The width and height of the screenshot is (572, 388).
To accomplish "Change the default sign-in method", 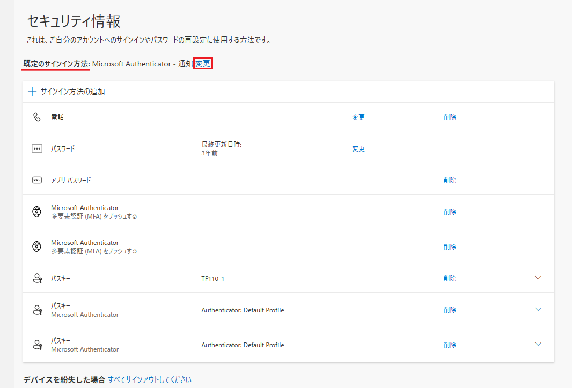I will (203, 64).
